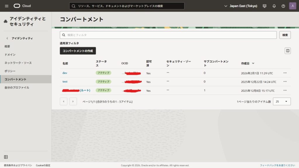Open actions menu for root compartment row
This screenshot has height=168, width=299.
pos(285,91)
